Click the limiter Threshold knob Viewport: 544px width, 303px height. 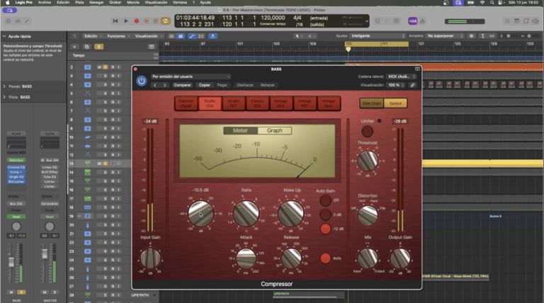[x=368, y=161]
